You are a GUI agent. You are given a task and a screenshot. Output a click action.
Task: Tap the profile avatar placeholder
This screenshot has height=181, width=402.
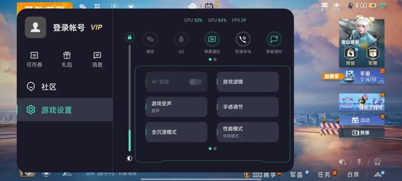tap(35, 28)
